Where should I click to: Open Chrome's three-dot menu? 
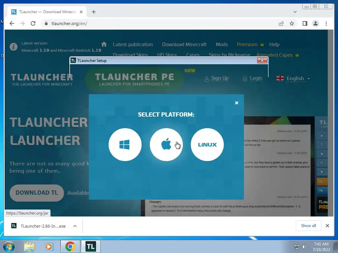326,23
